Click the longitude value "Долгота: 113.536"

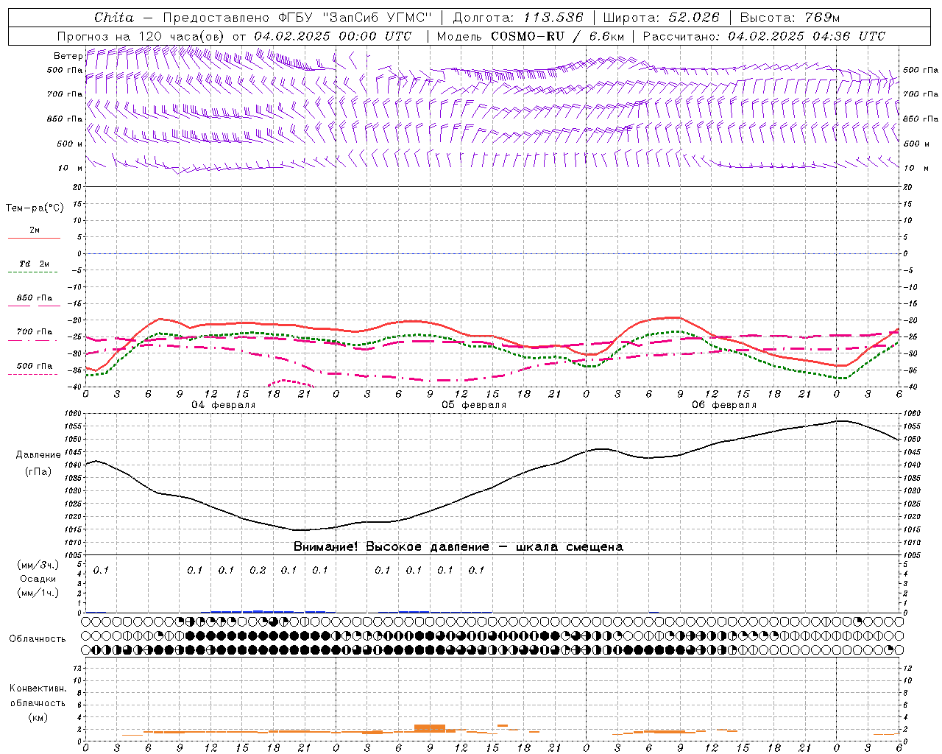coord(518,18)
